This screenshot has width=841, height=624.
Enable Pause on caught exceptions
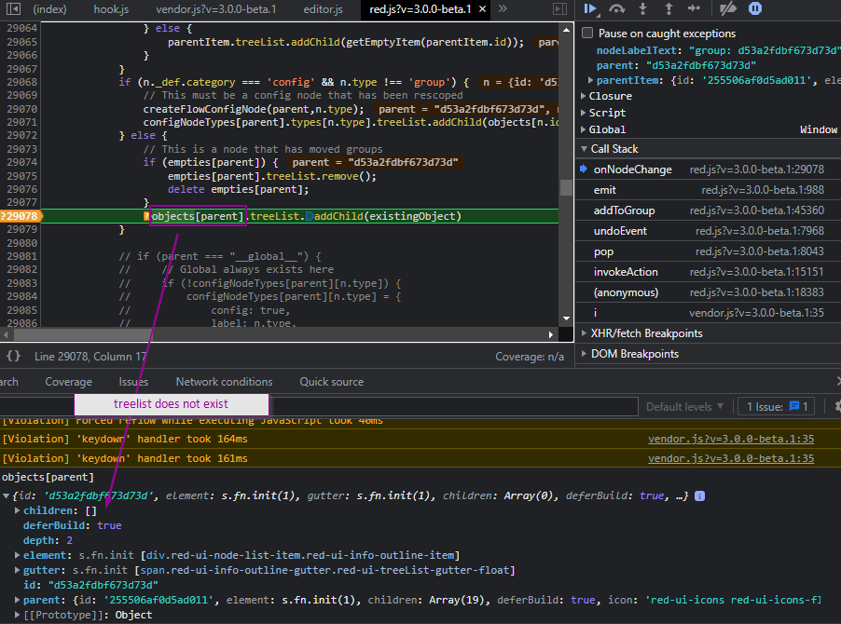(587, 32)
